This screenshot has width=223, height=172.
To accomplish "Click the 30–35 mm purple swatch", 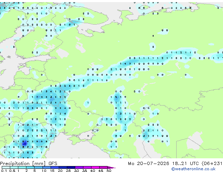I will [79, 167].
